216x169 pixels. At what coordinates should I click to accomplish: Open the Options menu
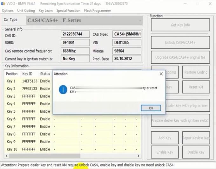[x=8, y=11]
